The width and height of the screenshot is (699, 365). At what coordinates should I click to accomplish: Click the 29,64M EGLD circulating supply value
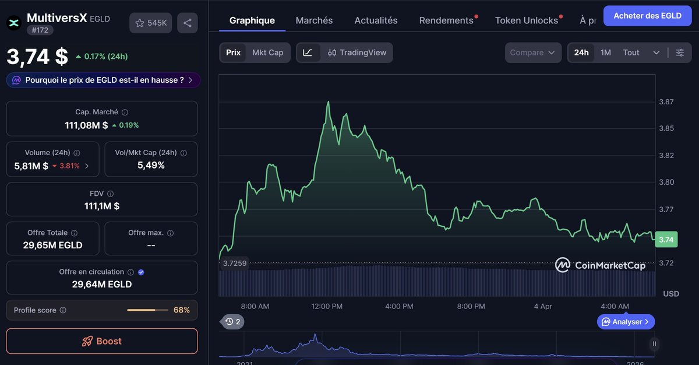(102, 284)
